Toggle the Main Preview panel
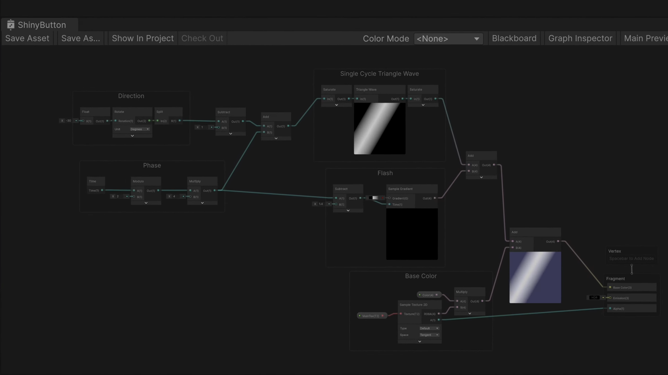The width and height of the screenshot is (668, 375). (645, 38)
